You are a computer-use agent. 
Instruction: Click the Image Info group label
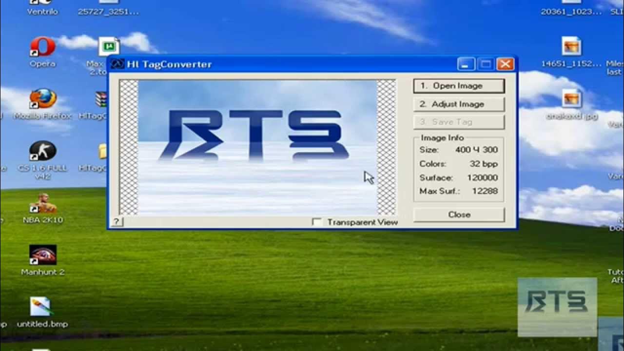point(442,138)
